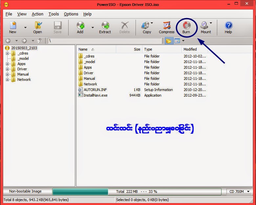The image size is (256, 205).
Task: Select the _model folder in the file list
Action: coord(89,62)
